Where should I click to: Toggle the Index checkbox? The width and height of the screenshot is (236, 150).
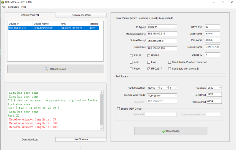tap(131, 62)
